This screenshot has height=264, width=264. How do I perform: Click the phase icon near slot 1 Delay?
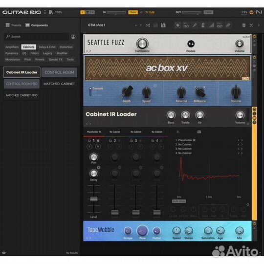99,168
